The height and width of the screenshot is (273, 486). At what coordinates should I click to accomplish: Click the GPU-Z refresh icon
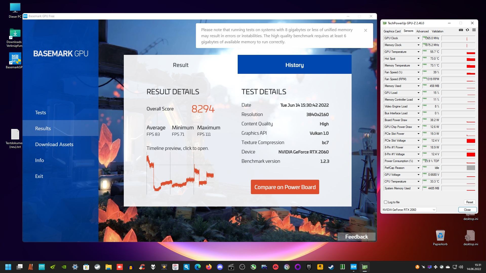(x=467, y=30)
